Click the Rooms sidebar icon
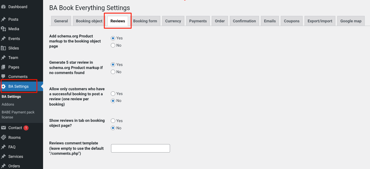The image size is (370, 169). pyautogui.click(x=3, y=137)
